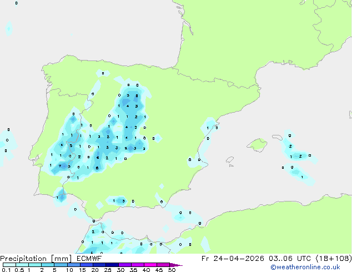Select the "10" legend scale label
Viewport: 352px width, 272px height.
(x=69, y=270)
